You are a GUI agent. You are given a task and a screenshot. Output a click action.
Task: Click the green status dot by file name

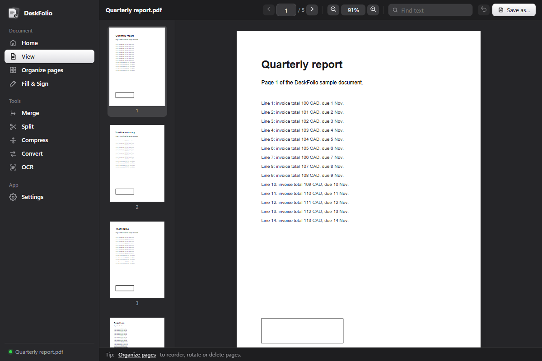(x=10, y=352)
